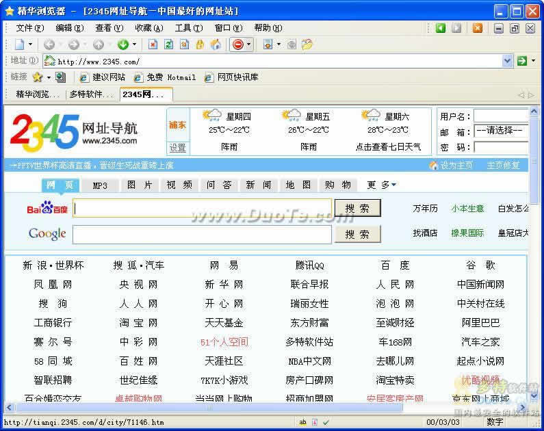Click the green checkmark status bar icon
The height and width of the screenshot is (431, 544).
(x=326, y=422)
